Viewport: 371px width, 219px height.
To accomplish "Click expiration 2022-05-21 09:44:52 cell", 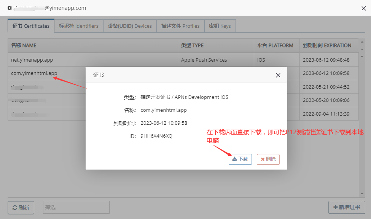I will 329,87.
